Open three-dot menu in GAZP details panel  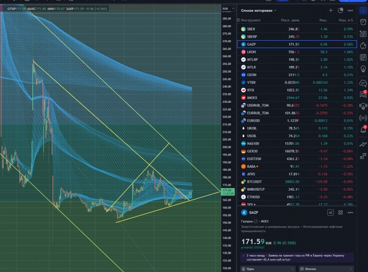point(351,212)
